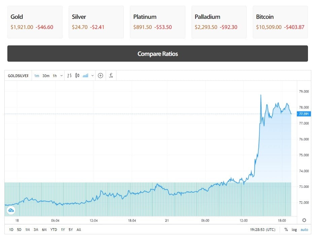Select the area chart style icon

85,76
